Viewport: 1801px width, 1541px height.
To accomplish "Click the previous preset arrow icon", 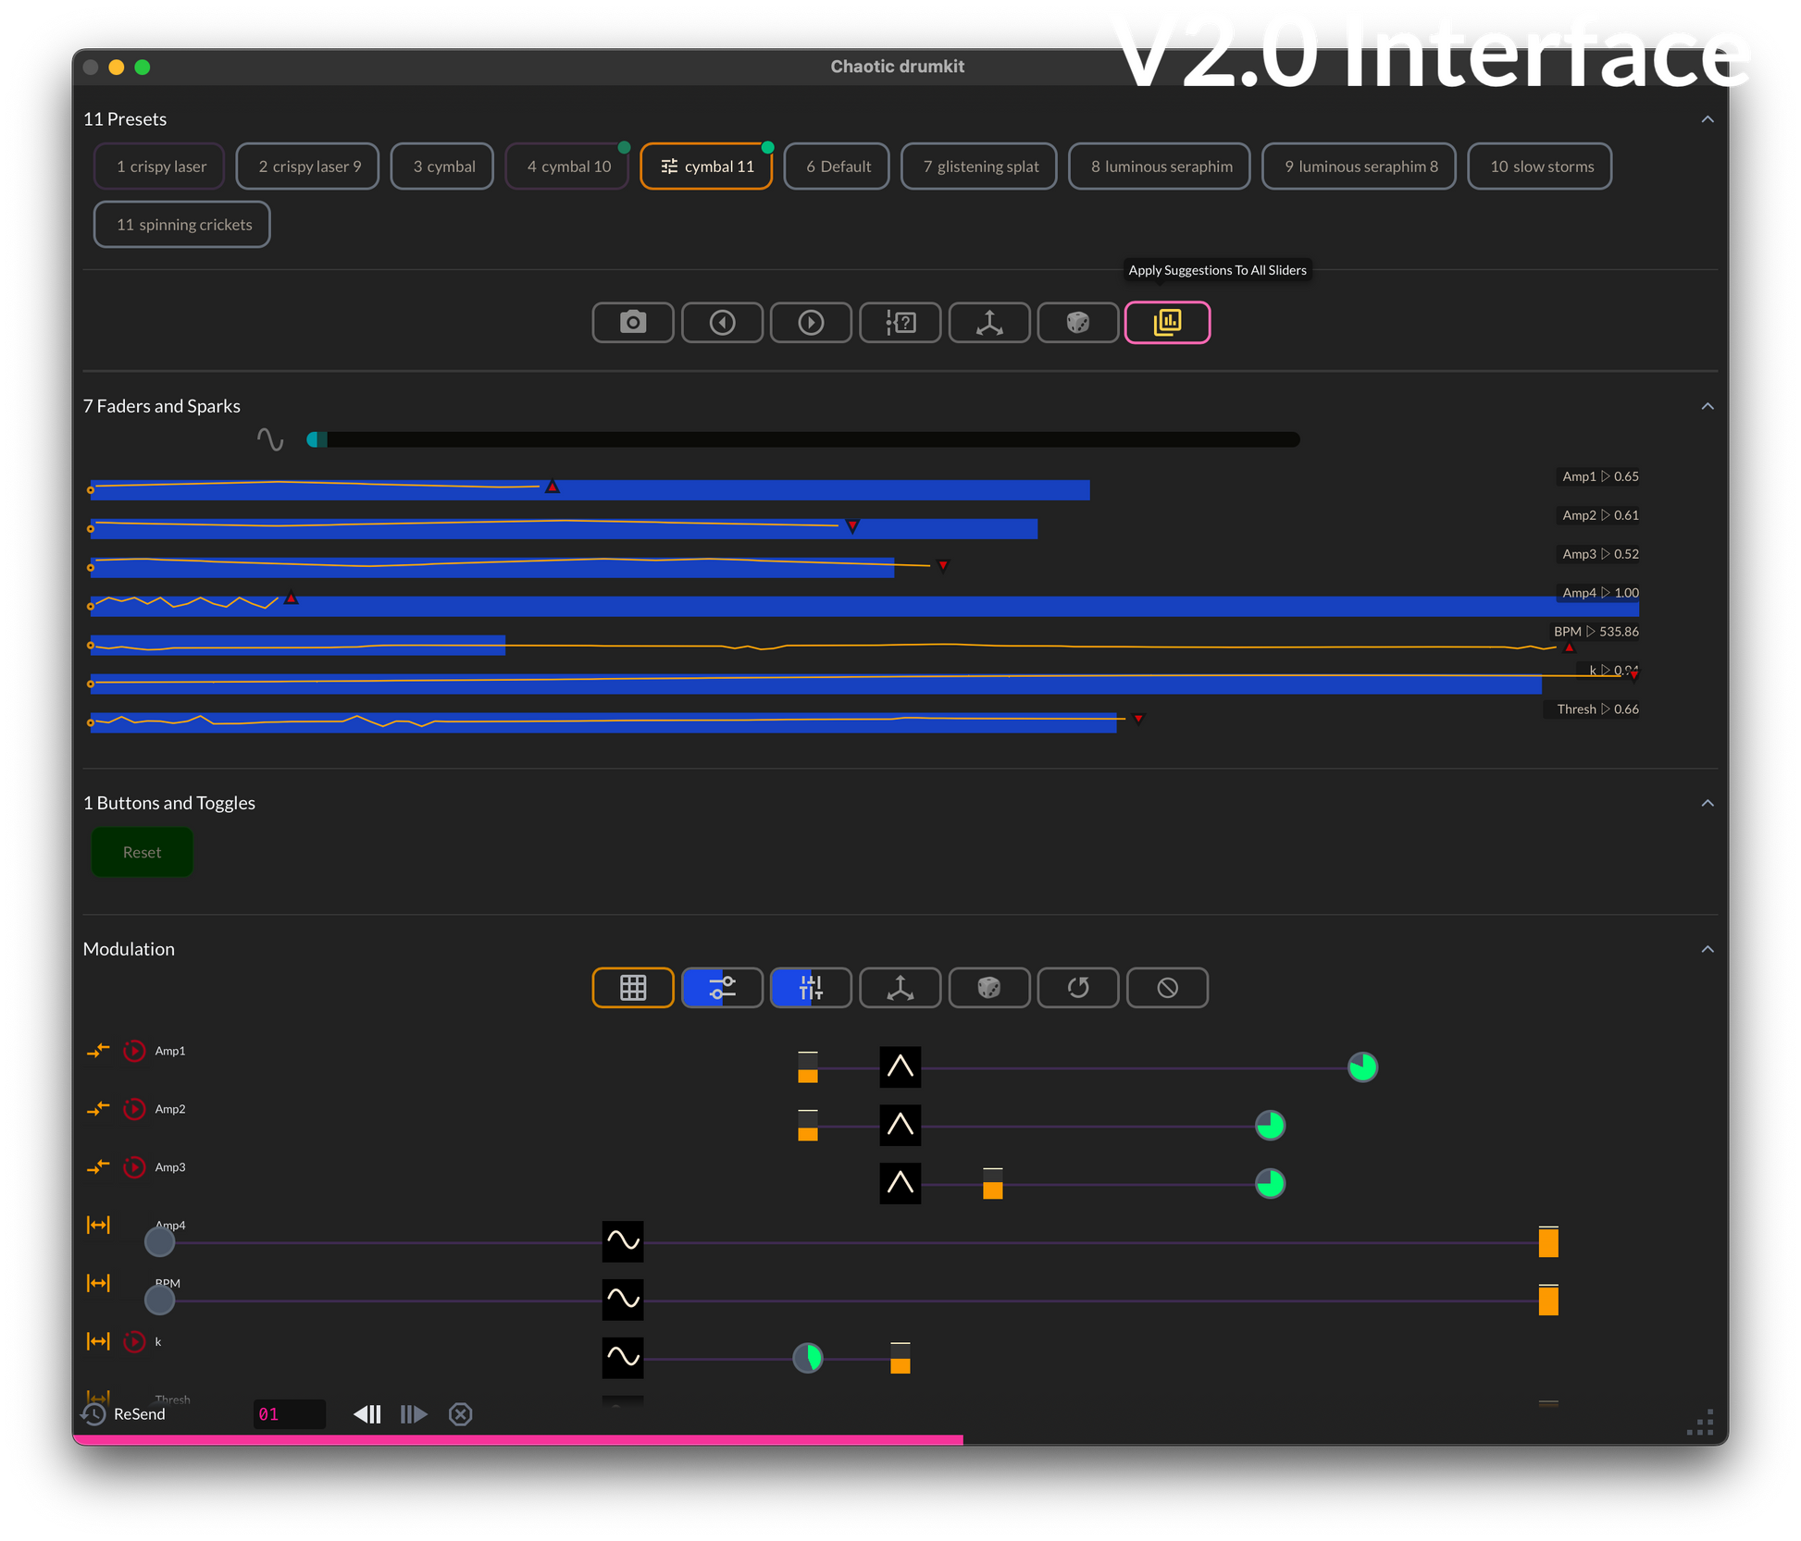I will pyautogui.click(x=722, y=323).
